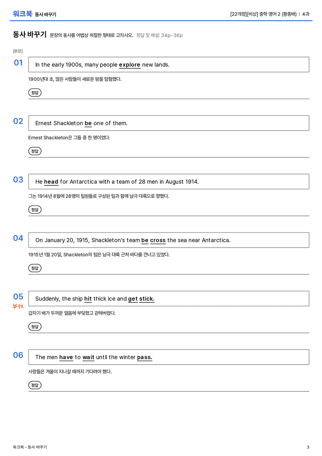The height and width of the screenshot is (456, 322).
Task: Click the question number 04
Action: 18,238
